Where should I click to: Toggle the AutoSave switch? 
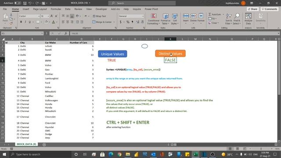(x=18, y=3)
